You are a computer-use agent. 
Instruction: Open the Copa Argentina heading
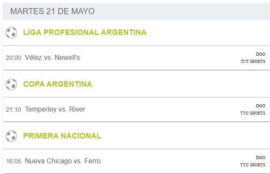pyautogui.click(x=57, y=84)
